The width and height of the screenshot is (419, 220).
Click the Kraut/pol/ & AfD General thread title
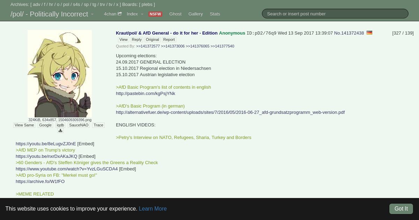[x=167, y=33]
